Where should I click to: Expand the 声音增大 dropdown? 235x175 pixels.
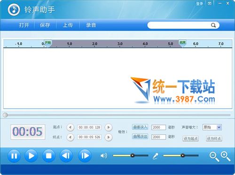click(x=219, y=127)
